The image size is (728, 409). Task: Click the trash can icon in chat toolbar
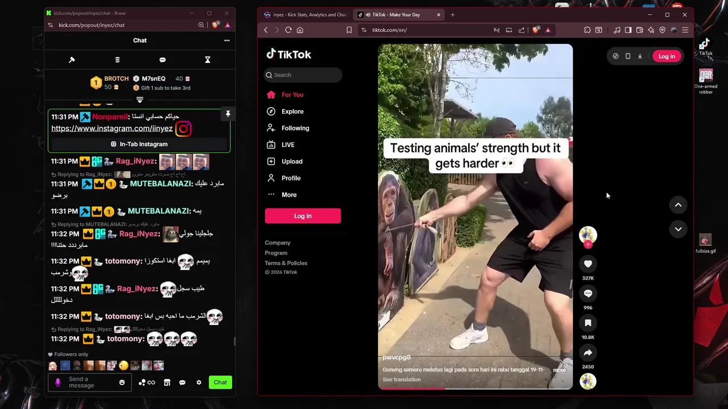pyautogui.click(x=117, y=60)
